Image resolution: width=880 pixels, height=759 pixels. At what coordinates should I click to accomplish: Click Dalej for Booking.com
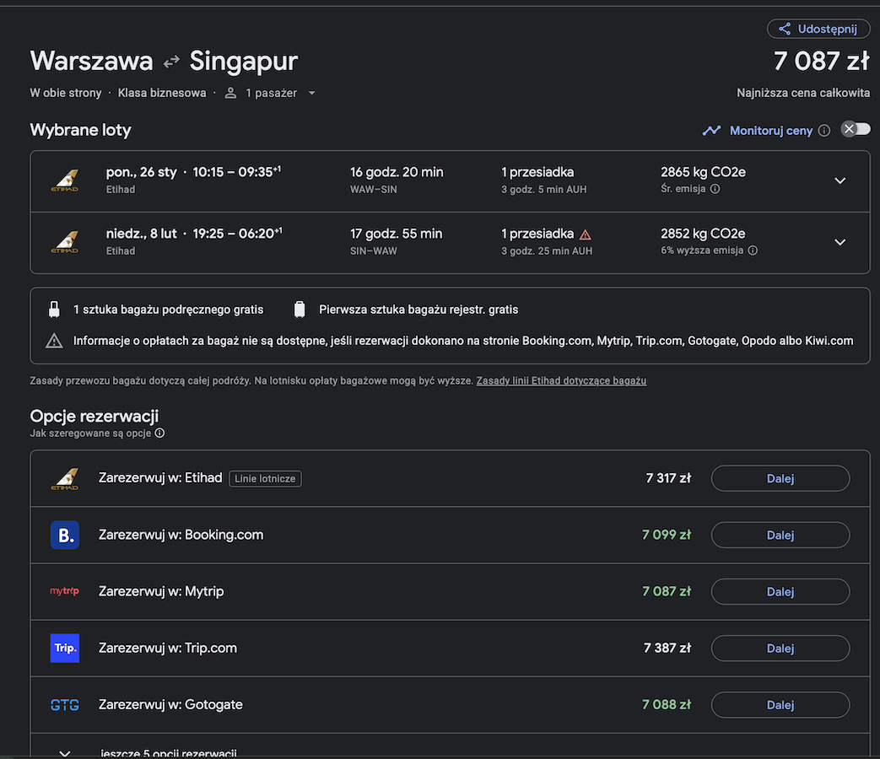pyautogui.click(x=780, y=536)
